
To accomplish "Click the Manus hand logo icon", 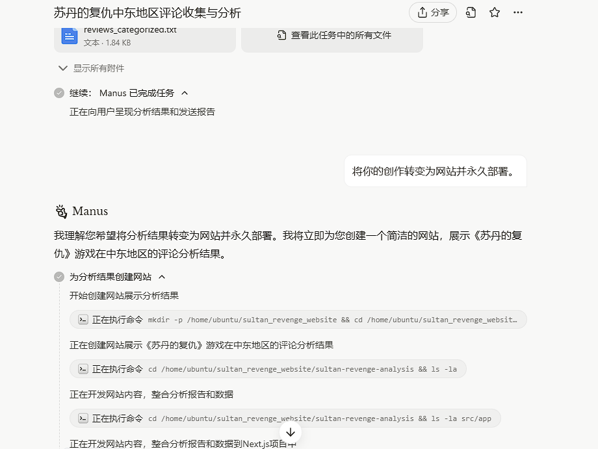I will [61, 211].
